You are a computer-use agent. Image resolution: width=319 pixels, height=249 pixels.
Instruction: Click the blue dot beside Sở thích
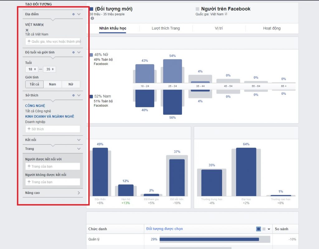(74, 95)
